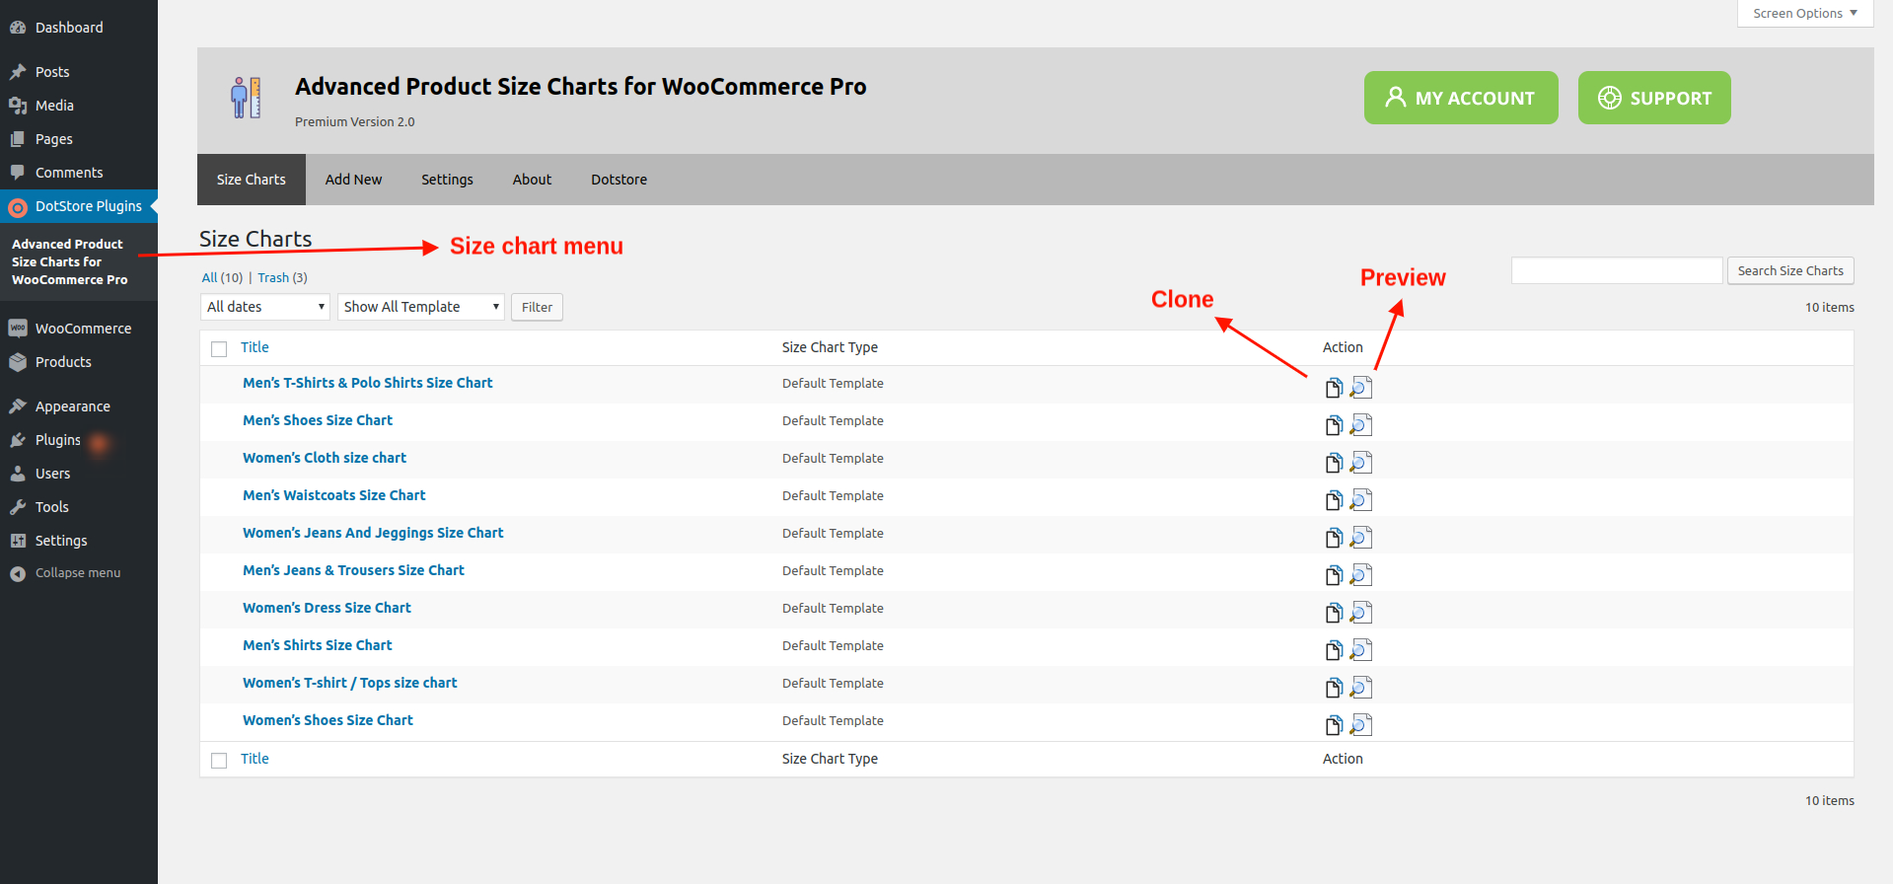
Task: Open the Dashboard sidebar item
Action: pyautogui.click(x=79, y=28)
